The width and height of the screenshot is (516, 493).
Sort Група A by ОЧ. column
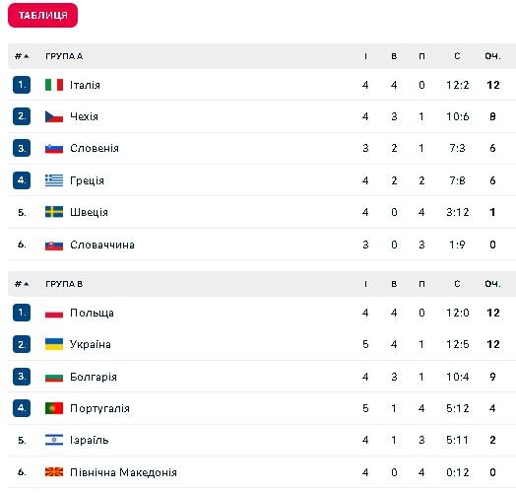point(492,56)
